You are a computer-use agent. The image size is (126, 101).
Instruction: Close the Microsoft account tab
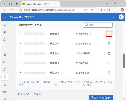click(x=57, y=4)
